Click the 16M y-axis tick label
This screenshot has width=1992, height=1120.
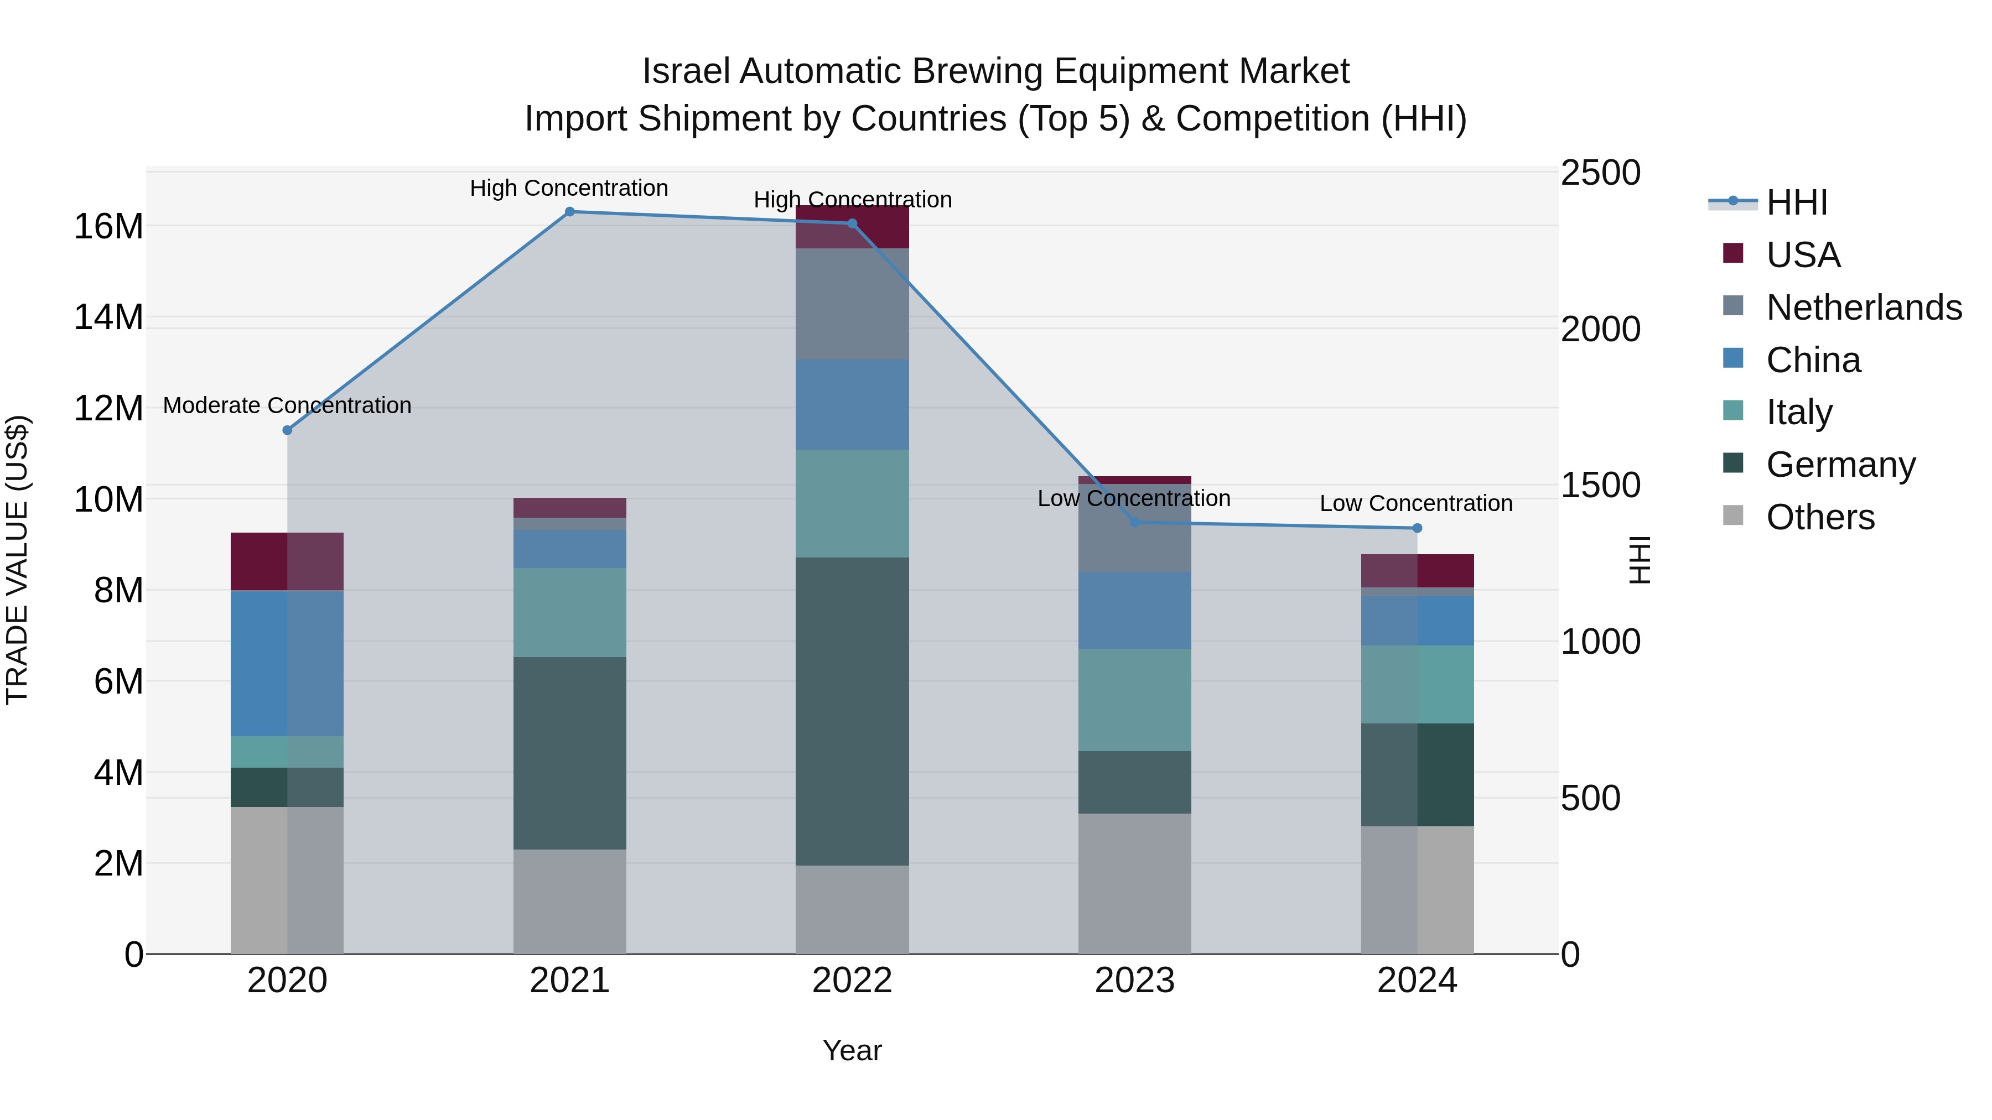coord(108,226)
